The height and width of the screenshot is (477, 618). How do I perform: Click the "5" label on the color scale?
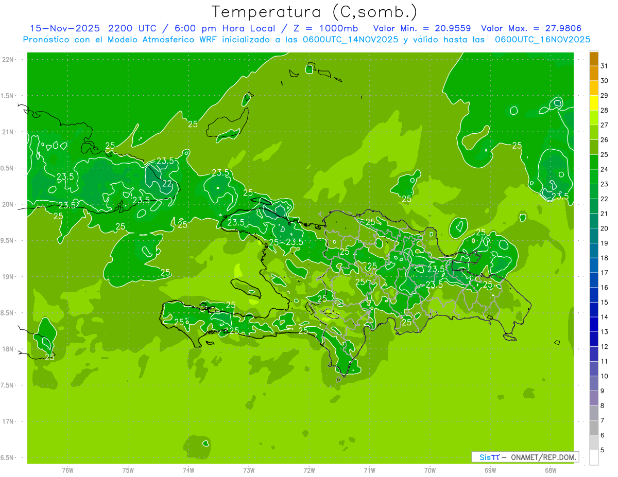coord(603,450)
